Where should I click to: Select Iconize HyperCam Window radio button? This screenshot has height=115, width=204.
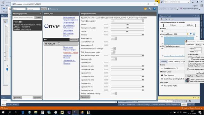coord(189,64)
